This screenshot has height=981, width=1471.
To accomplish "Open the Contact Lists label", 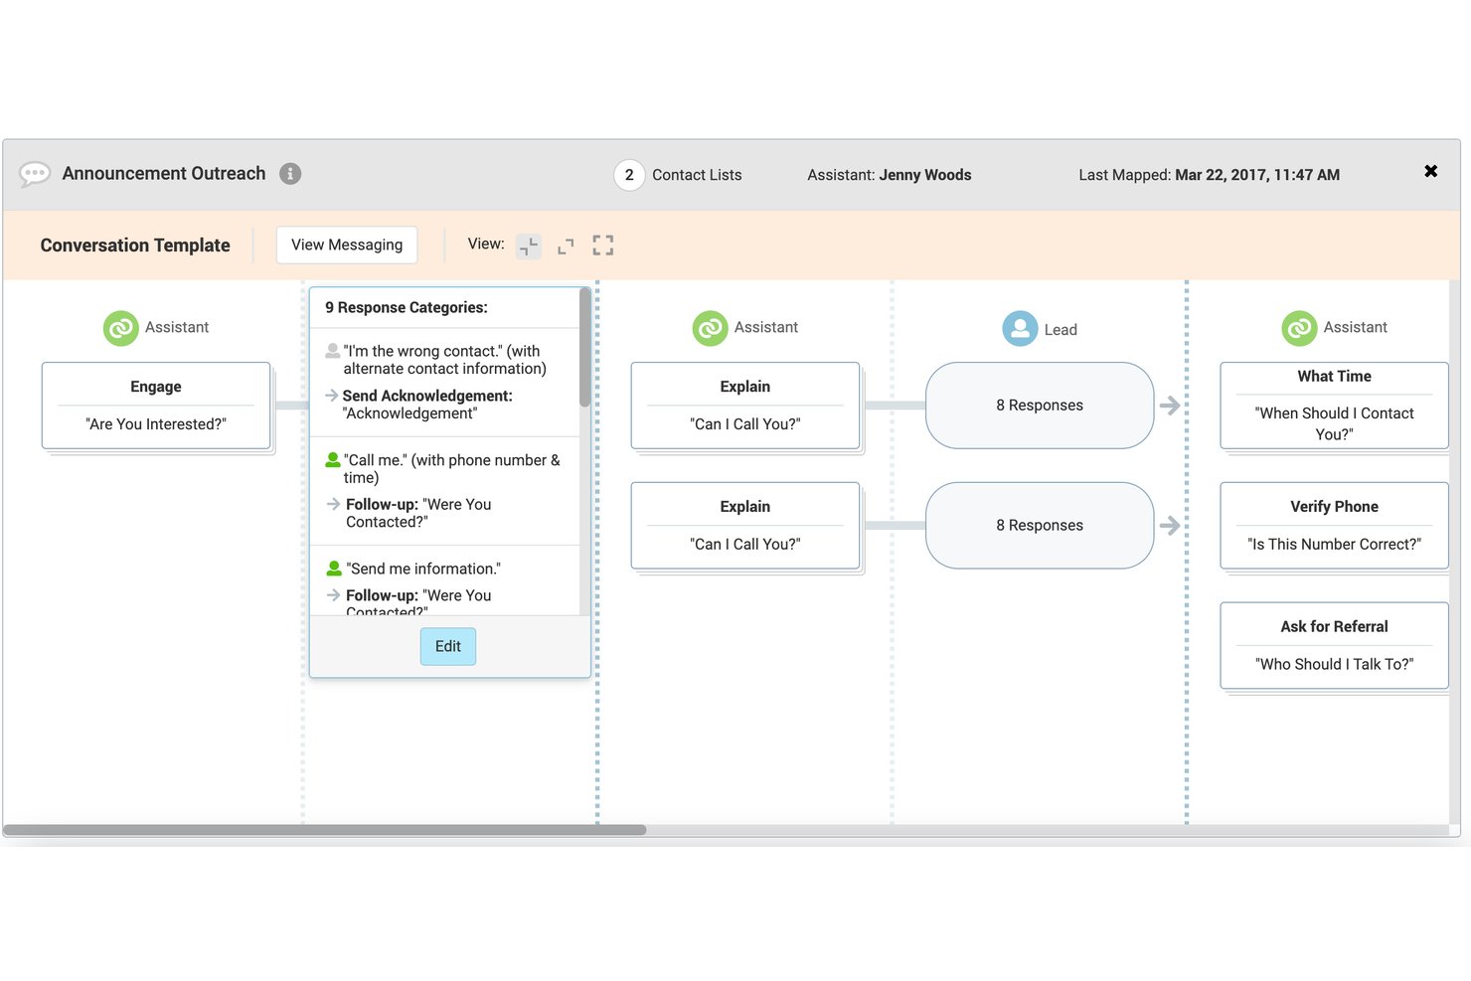I will pyautogui.click(x=697, y=175).
